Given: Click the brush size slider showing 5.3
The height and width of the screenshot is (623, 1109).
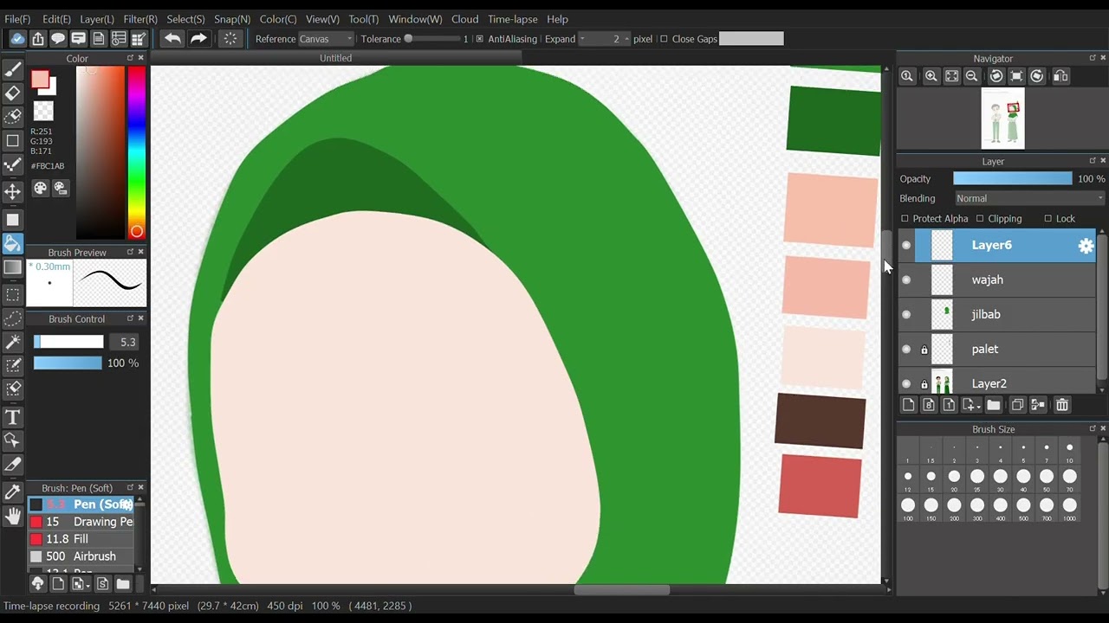Looking at the screenshot, I should click(68, 342).
